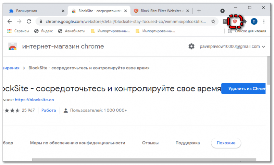Click the Удалить из Chrome button
This screenshot has width=274, height=165.
(244, 89)
